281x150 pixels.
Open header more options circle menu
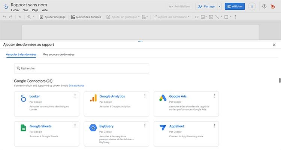pyautogui.click(x=252, y=6)
